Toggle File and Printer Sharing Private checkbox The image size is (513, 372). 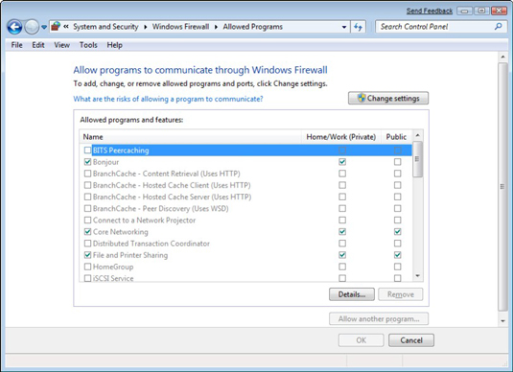(342, 255)
